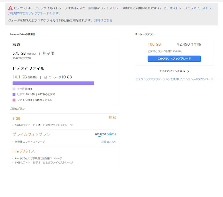This screenshot has height=197, width=223.
Task: Click 0個のファイル count text
Action: click(x=44, y=100)
